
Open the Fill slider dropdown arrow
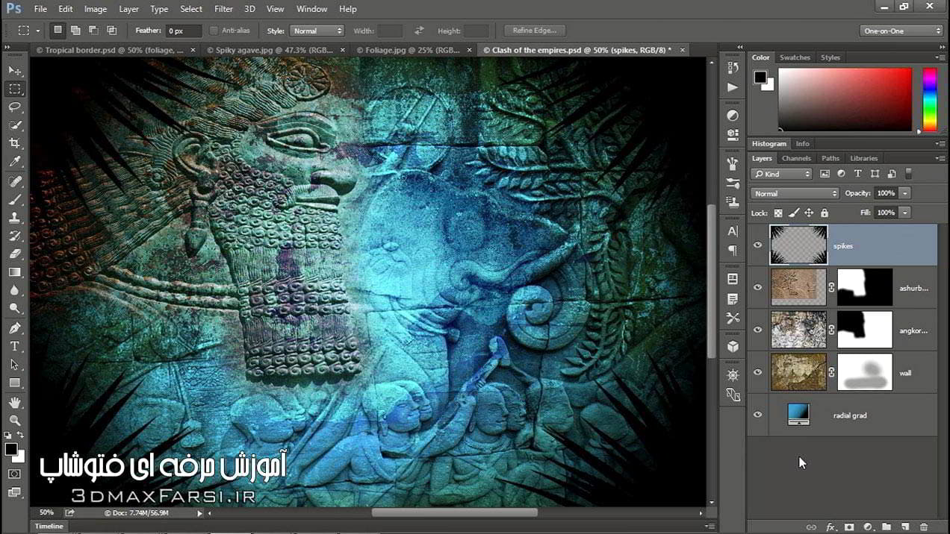[905, 213]
